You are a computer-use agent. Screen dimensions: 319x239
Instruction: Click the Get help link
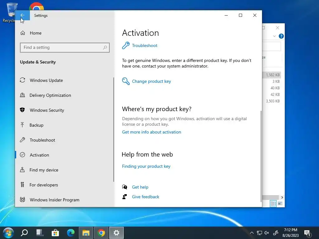click(140, 187)
